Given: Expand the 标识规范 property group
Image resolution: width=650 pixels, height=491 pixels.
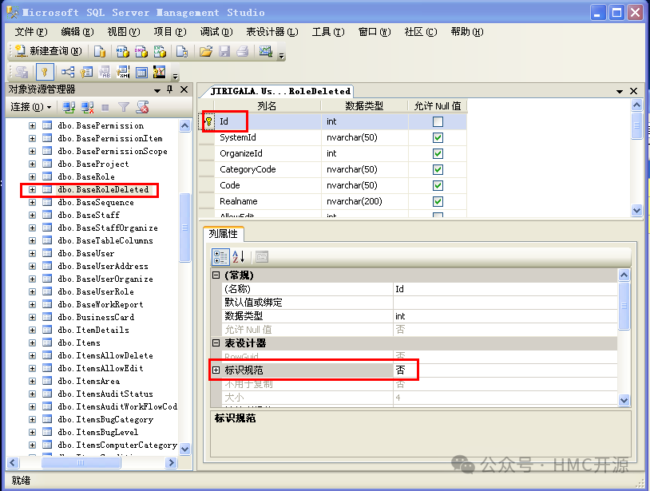Looking at the screenshot, I should (216, 370).
